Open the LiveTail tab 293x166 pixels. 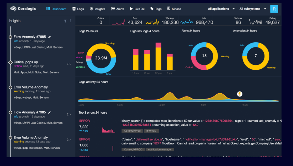137,9
